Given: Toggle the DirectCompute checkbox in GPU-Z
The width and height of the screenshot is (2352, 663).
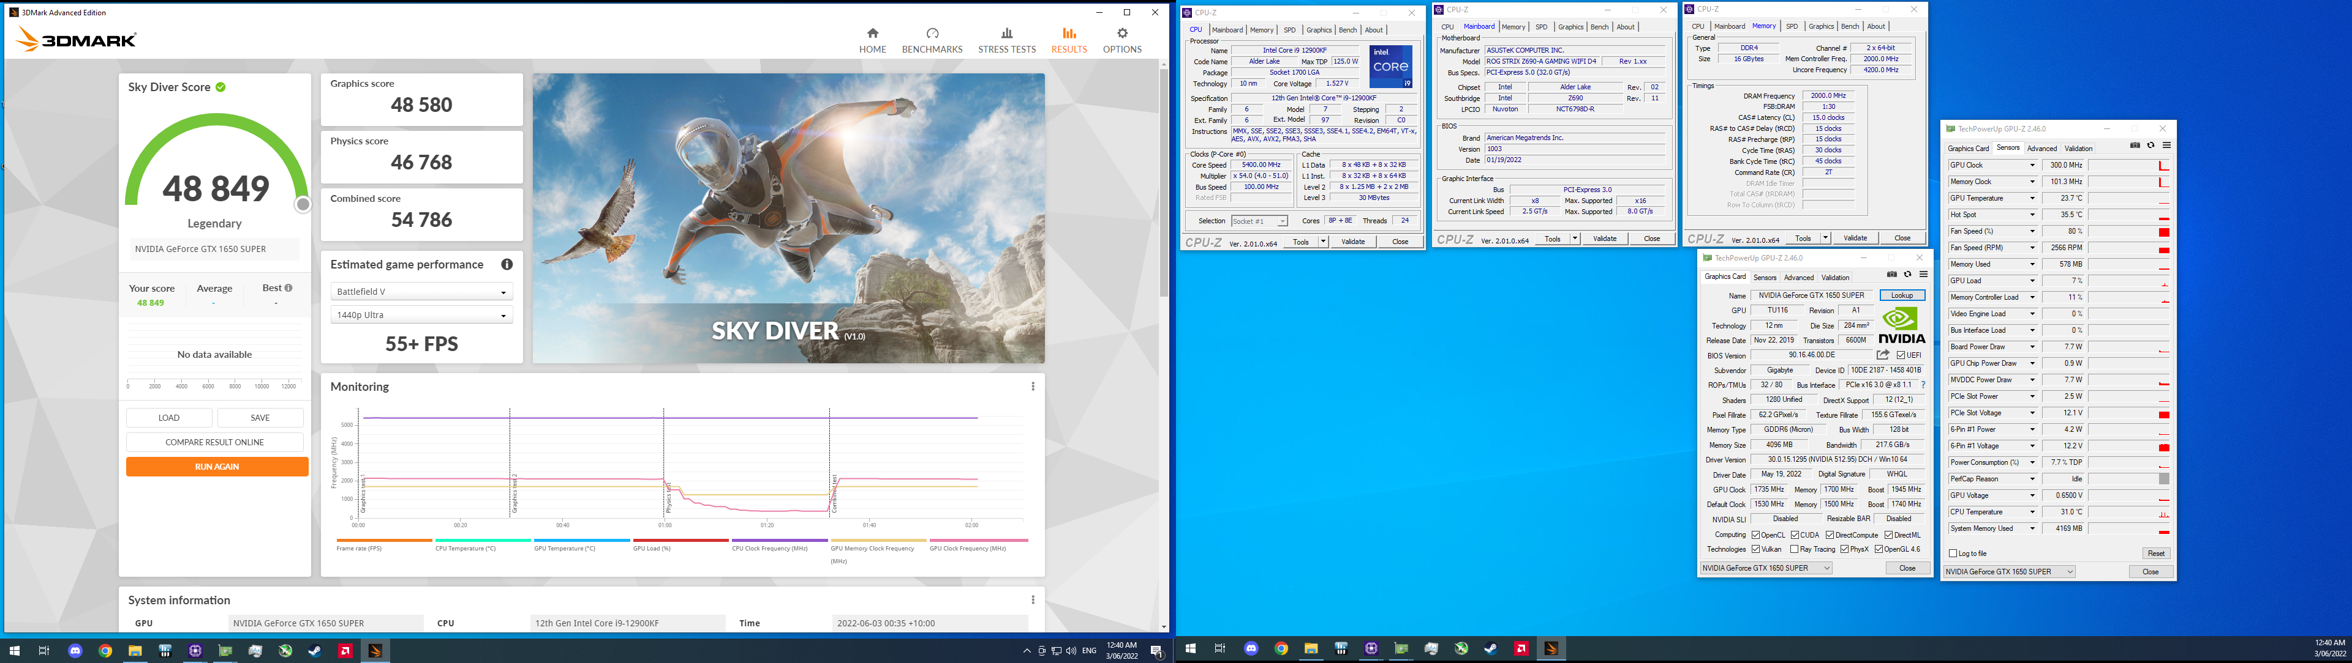Looking at the screenshot, I should click(x=1831, y=535).
